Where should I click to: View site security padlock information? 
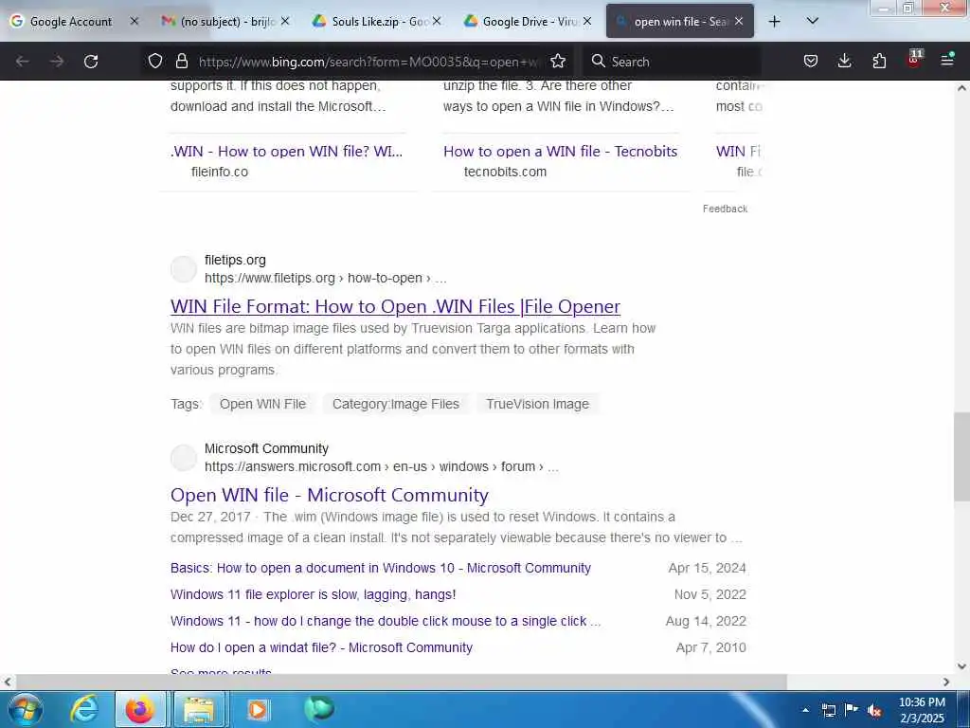181,61
